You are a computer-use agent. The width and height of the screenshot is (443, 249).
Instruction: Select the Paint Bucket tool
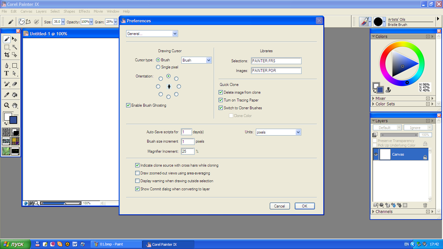pyautogui.click(x=15, y=95)
